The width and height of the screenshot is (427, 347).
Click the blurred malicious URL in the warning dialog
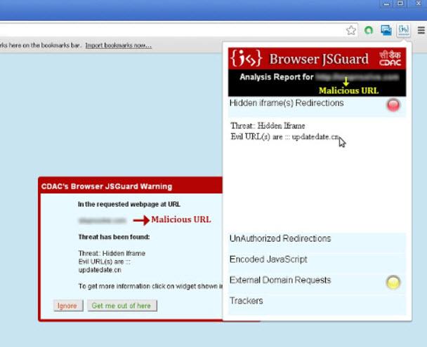click(x=103, y=220)
